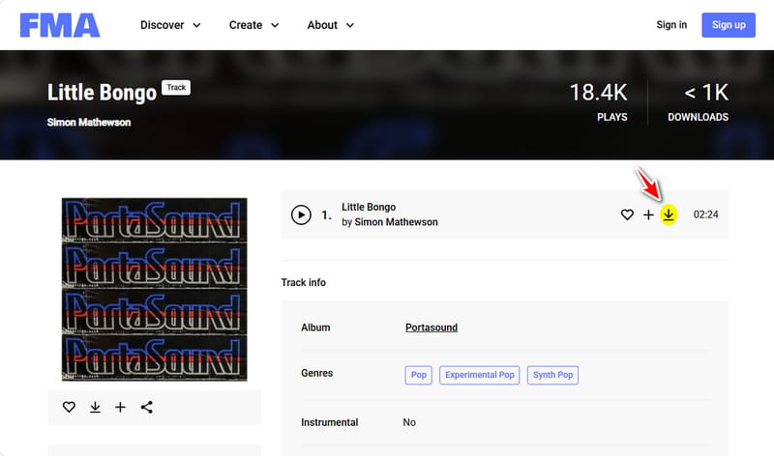Click the FMA logo
The height and width of the screenshot is (456, 774).
tap(60, 25)
